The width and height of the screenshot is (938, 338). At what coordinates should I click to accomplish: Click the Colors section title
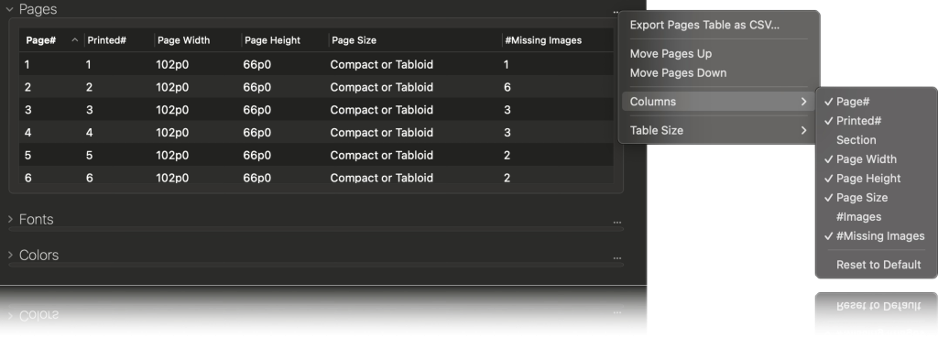click(38, 256)
